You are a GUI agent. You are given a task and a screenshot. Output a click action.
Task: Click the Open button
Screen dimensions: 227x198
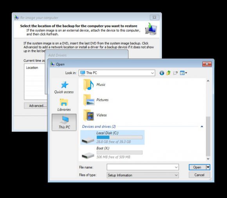click(x=197, y=167)
